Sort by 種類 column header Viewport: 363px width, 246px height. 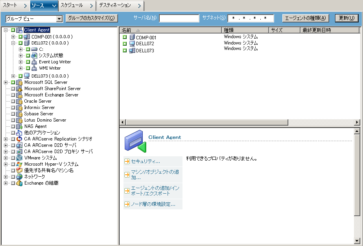(x=245, y=30)
